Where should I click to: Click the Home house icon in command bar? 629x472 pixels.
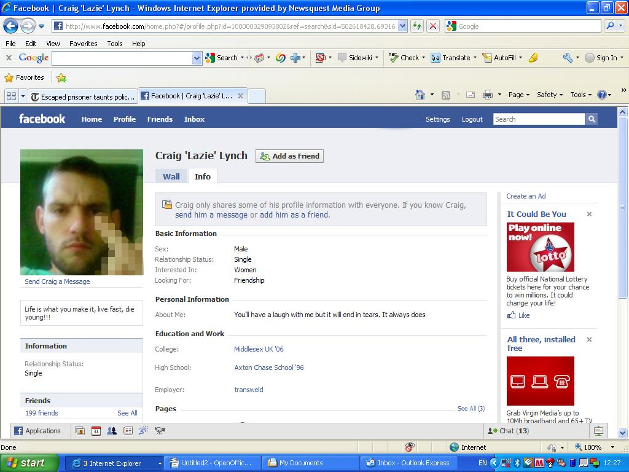click(420, 95)
